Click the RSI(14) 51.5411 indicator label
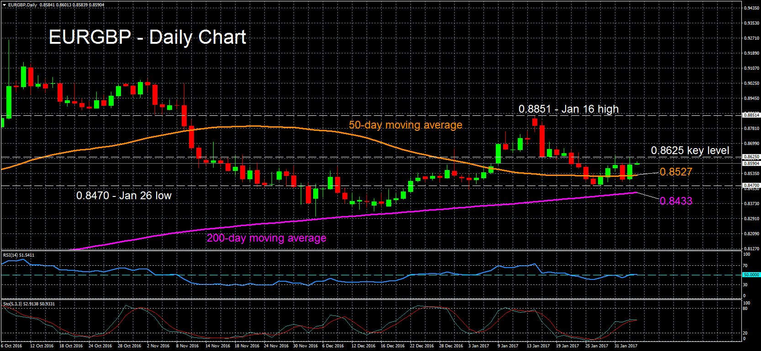Viewport: 761px width, 351px height. (x=19, y=255)
